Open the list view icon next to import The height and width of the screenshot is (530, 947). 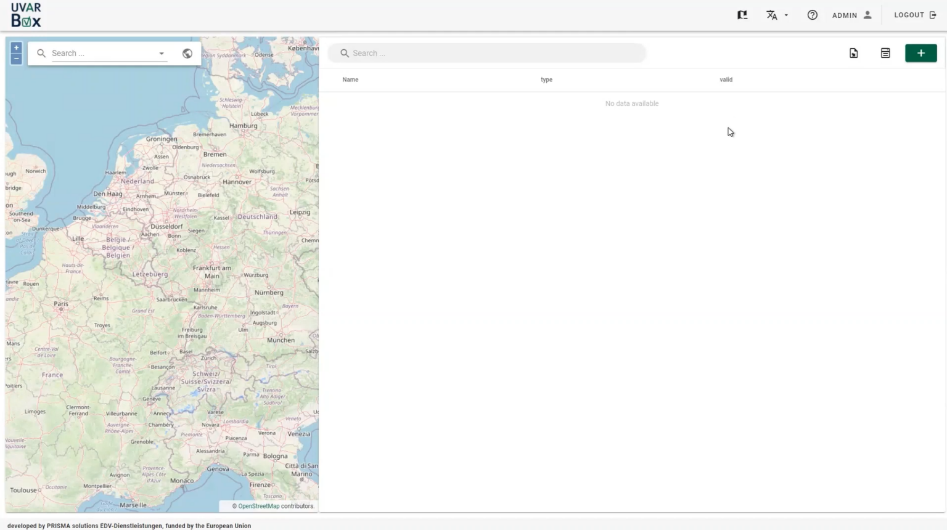(x=885, y=53)
